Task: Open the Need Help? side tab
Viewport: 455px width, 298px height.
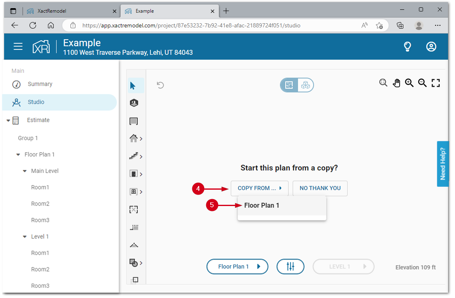Action: [x=443, y=164]
